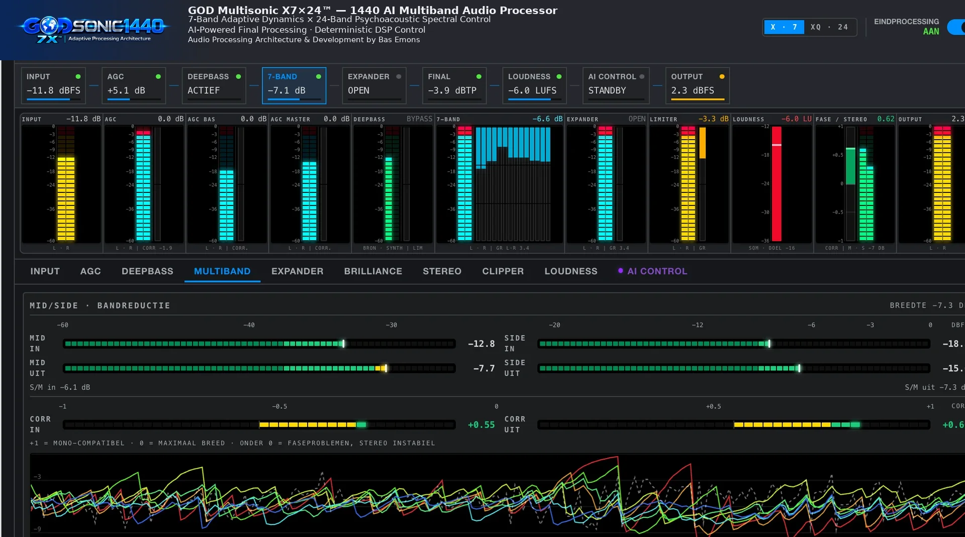Click the 'MID/SIDE · BANDREDUCTIE' heading

click(100, 305)
